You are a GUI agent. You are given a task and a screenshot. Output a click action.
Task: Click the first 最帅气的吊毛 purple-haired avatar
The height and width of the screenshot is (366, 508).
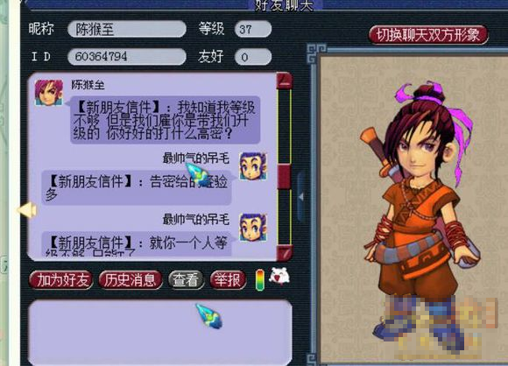click(253, 166)
